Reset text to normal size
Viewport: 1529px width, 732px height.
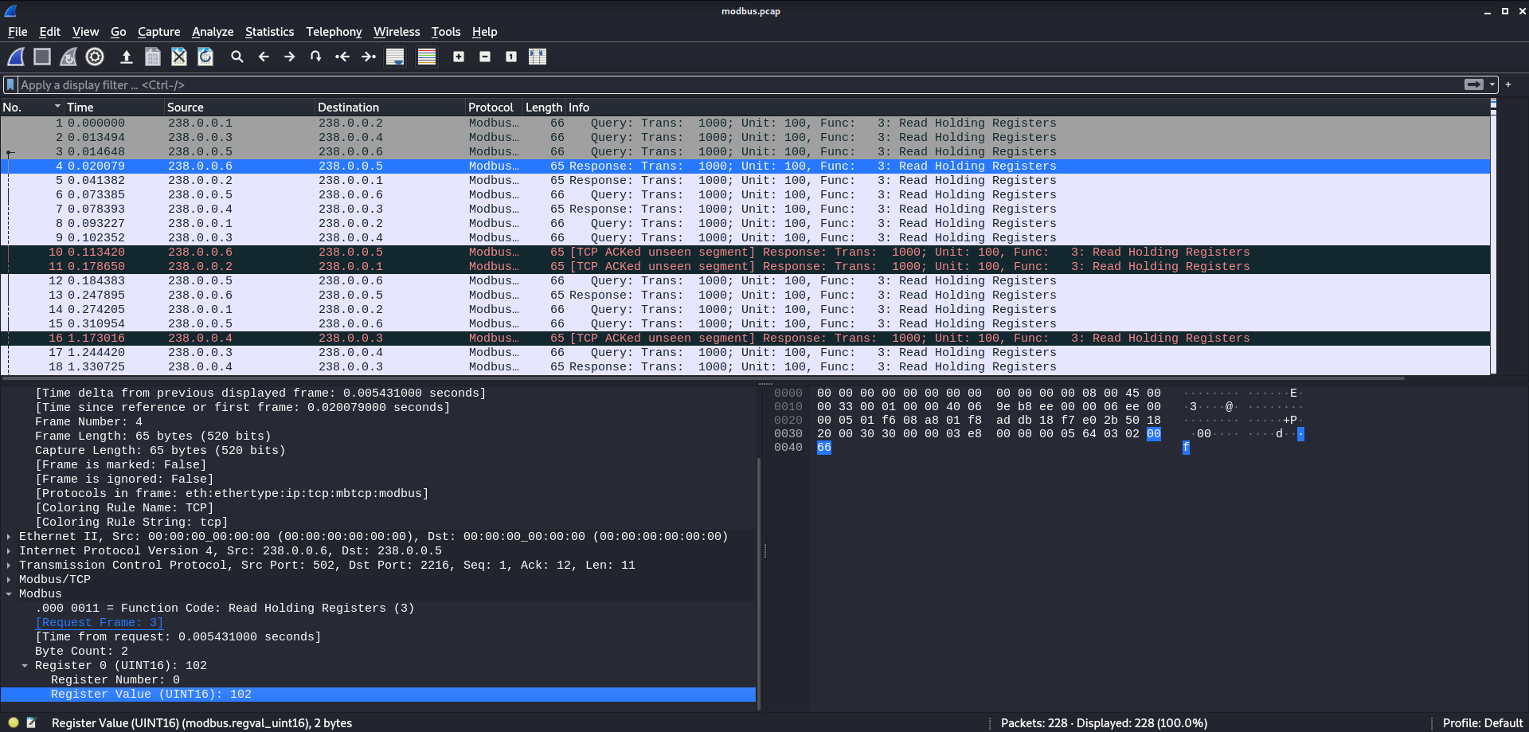click(x=511, y=57)
